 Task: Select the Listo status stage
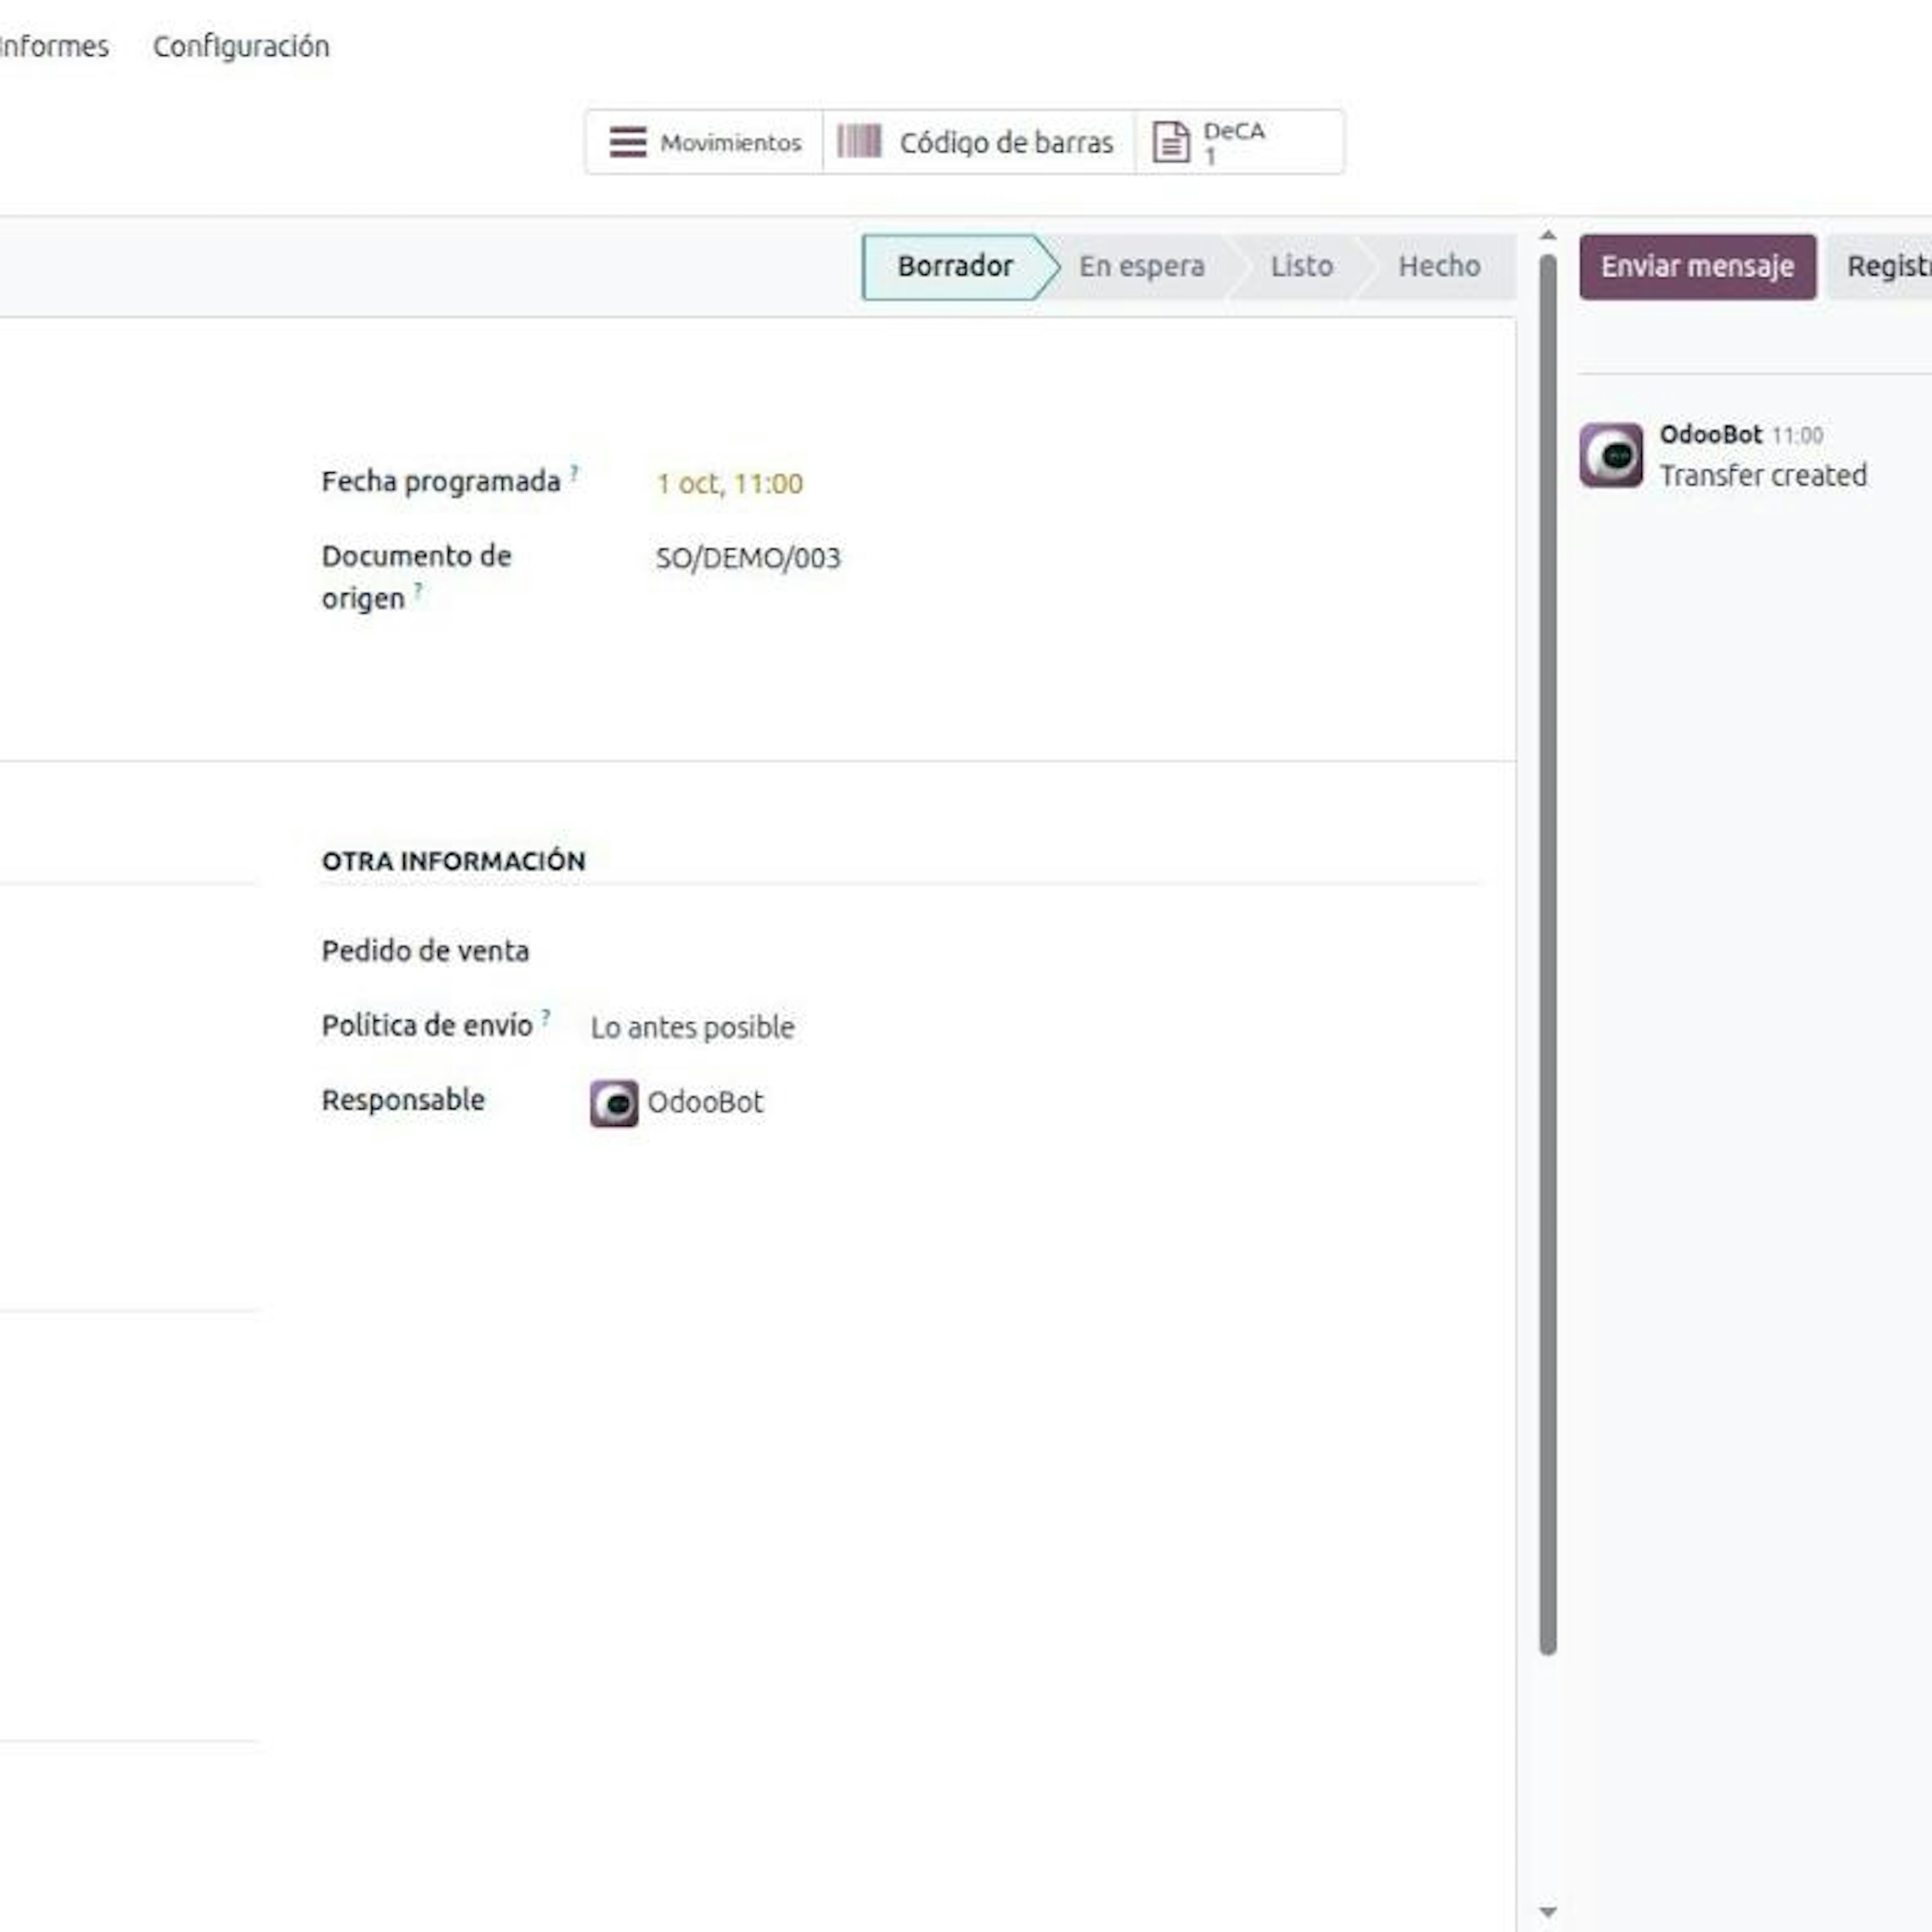click(x=1301, y=266)
